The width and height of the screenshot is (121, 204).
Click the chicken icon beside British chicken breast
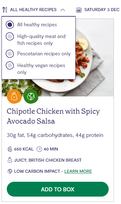(x=10, y=160)
